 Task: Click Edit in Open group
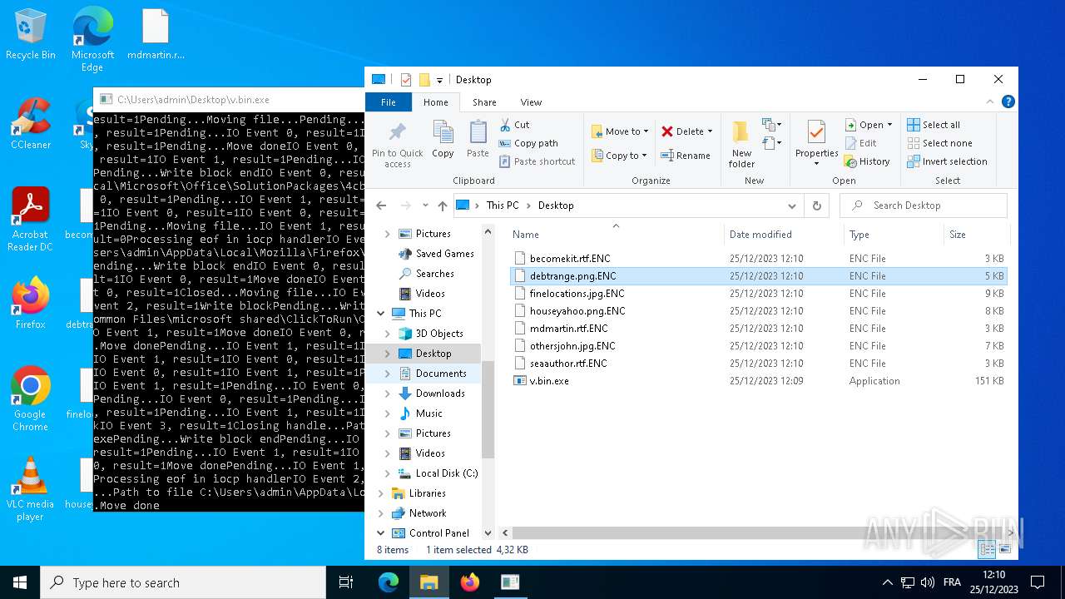pos(860,143)
